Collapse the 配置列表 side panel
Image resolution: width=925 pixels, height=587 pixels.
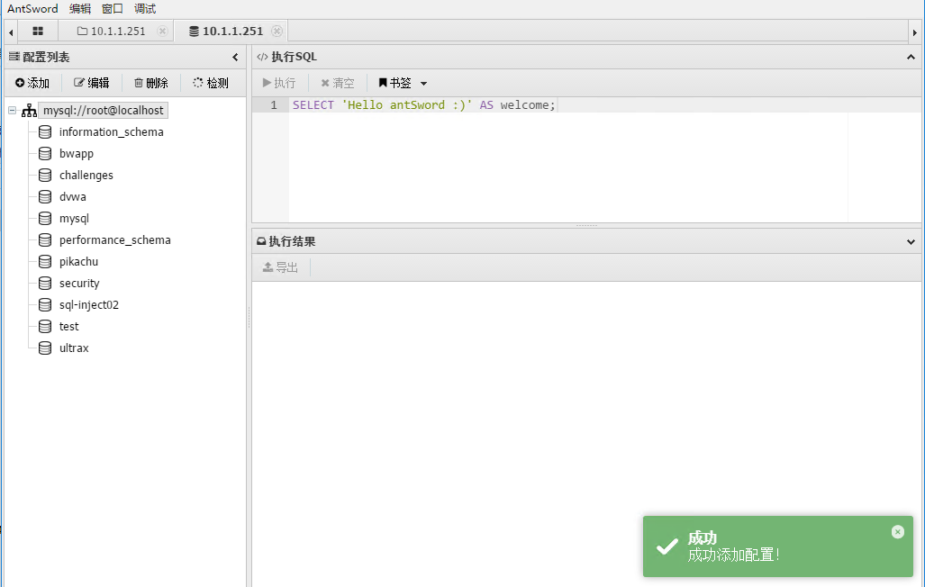coord(235,58)
